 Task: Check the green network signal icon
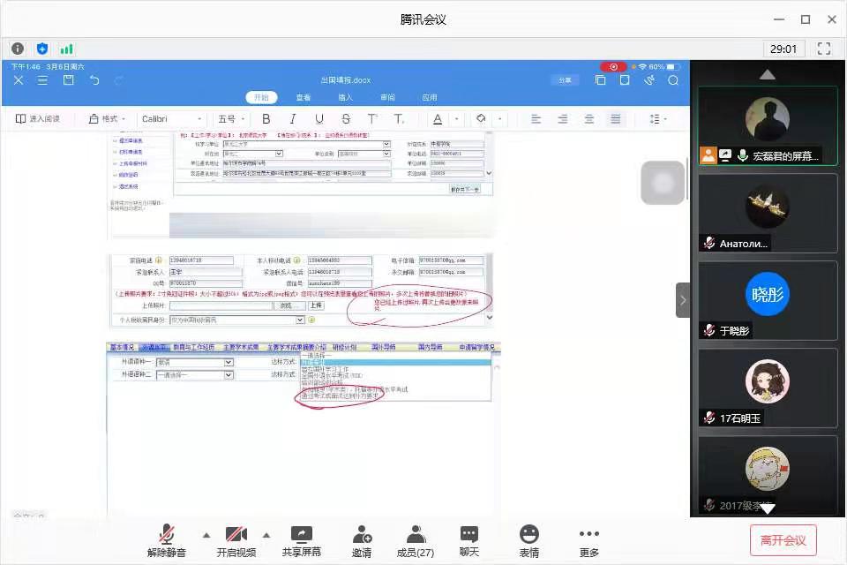tap(66, 49)
